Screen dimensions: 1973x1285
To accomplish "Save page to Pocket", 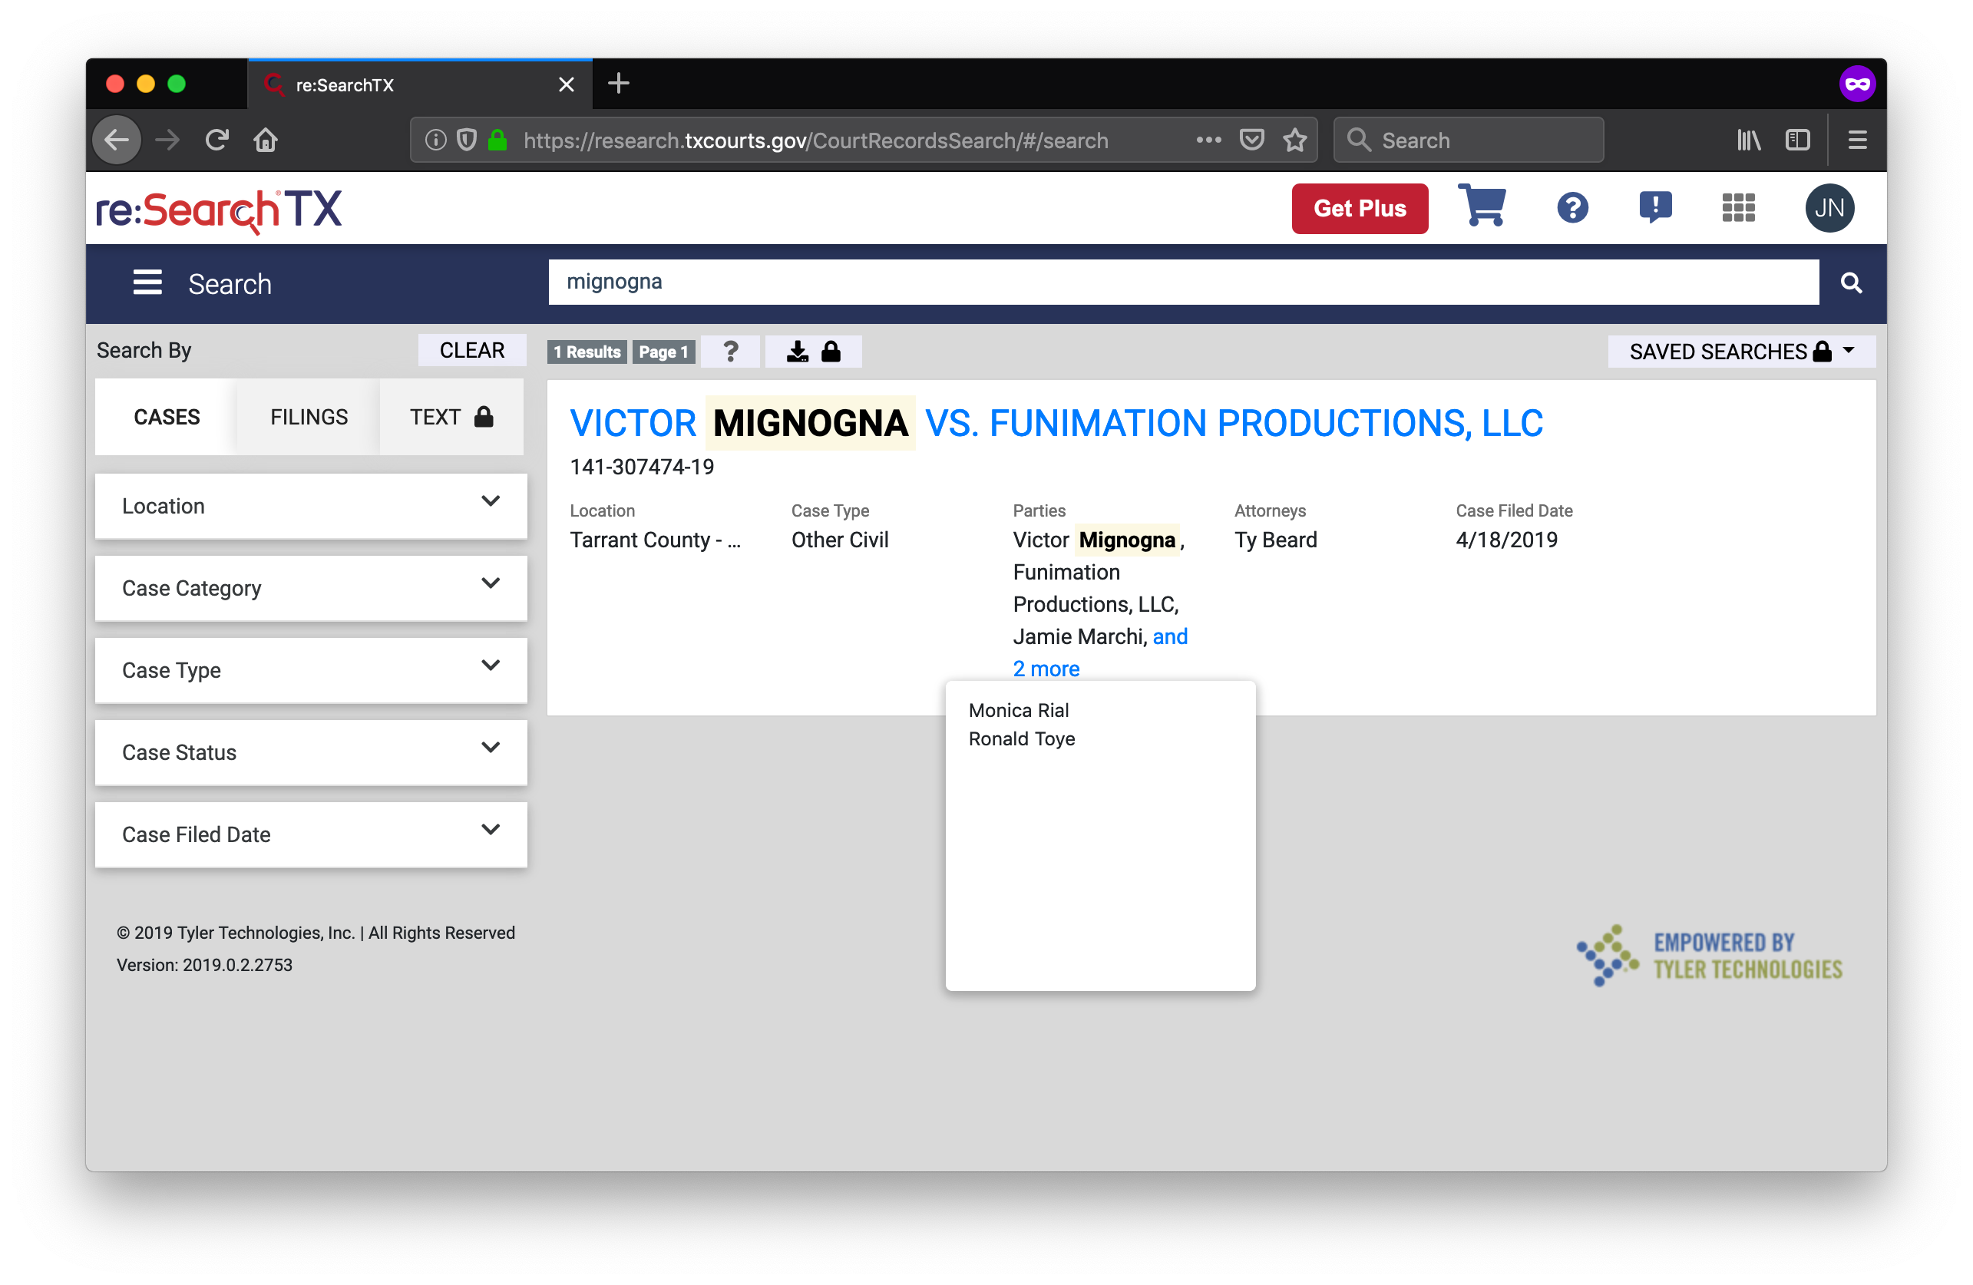I will pyautogui.click(x=1252, y=140).
